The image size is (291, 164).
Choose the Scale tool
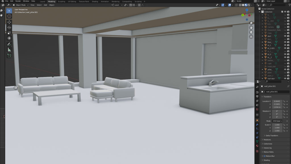9,33
